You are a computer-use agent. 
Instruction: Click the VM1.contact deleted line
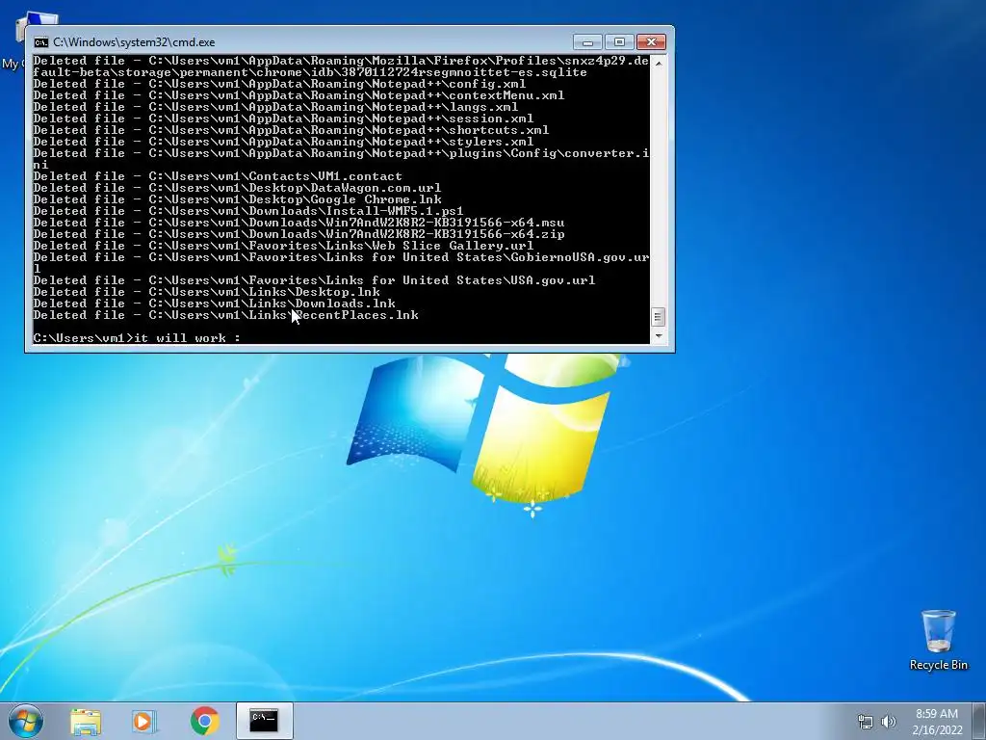click(x=218, y=176)
